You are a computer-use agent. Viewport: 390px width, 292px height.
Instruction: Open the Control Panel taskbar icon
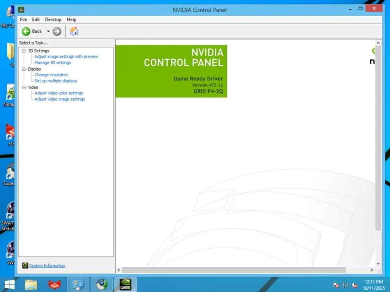78,285
